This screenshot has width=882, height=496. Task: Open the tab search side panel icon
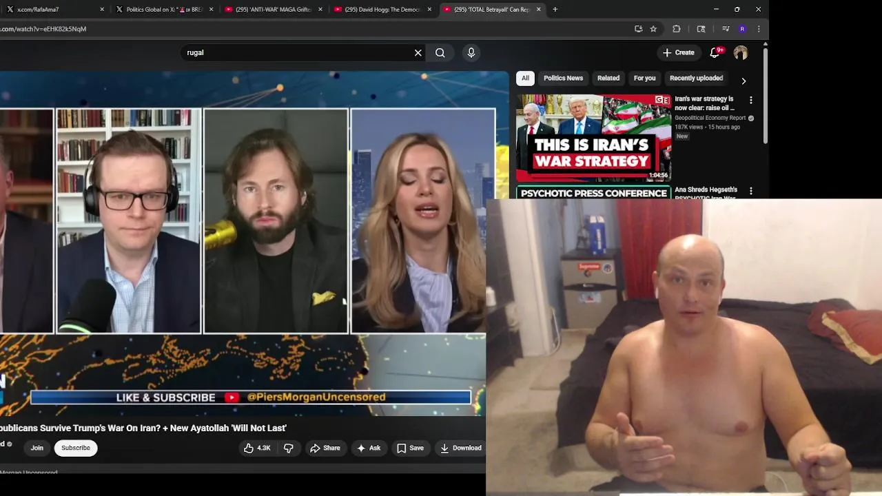(x=701, y=29)
